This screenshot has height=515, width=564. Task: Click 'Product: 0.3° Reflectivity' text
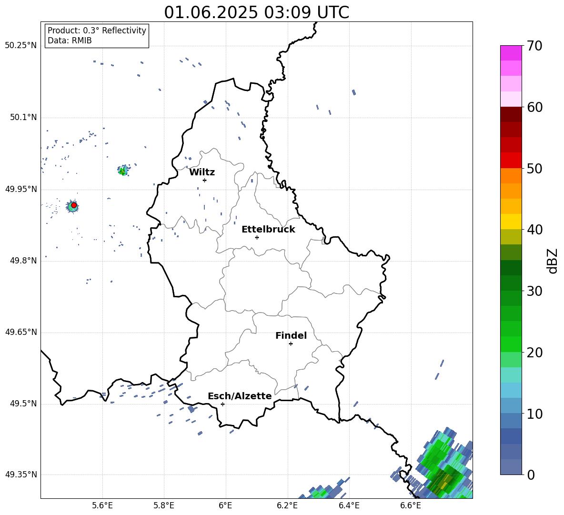[97, 30]
